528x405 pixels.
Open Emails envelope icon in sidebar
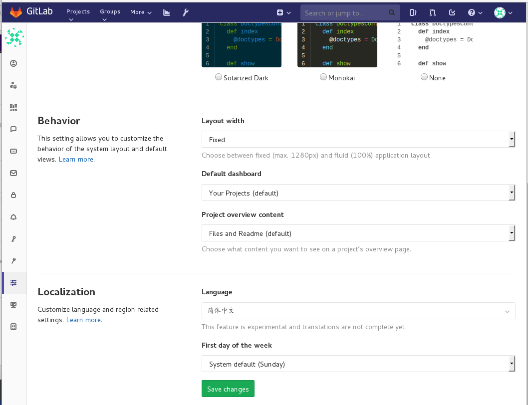coord(13,173)
